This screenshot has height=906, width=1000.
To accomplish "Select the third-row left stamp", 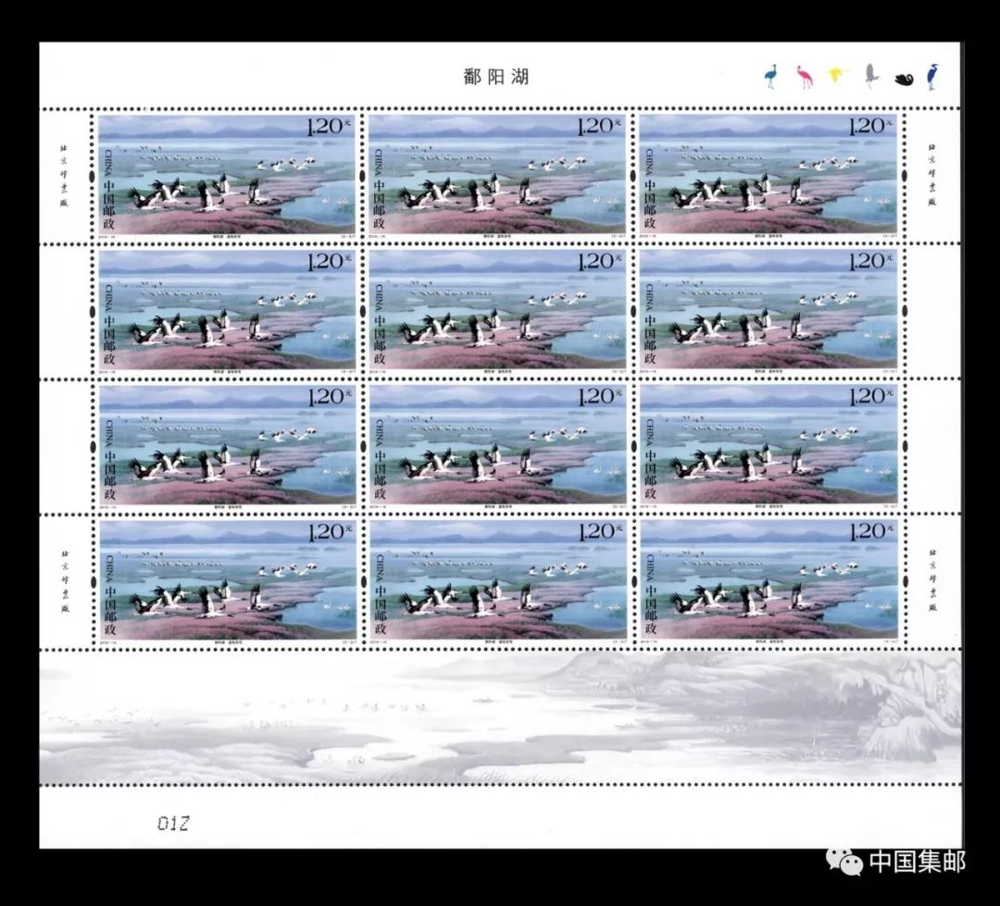I will [226, 446].
